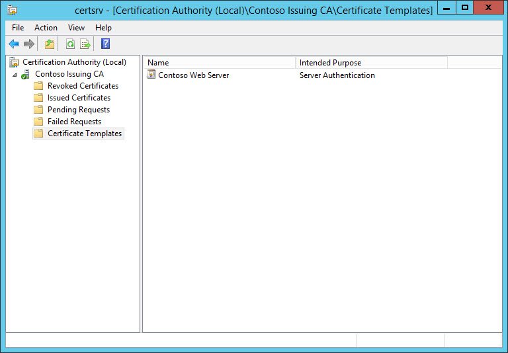Click the Up One Level folder icon

point(50,44)
